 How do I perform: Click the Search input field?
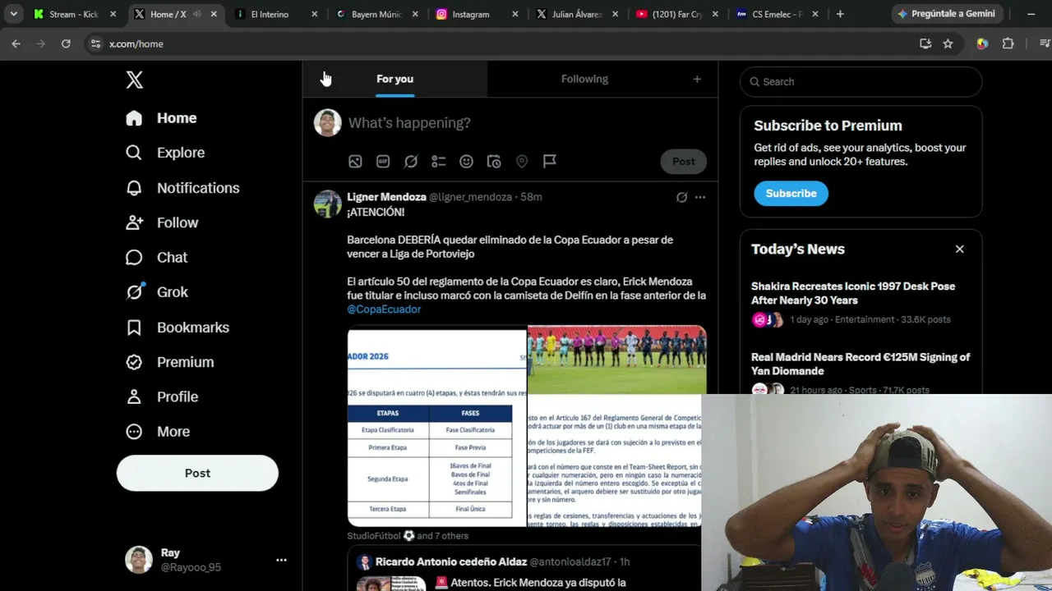tap(861, 82)
